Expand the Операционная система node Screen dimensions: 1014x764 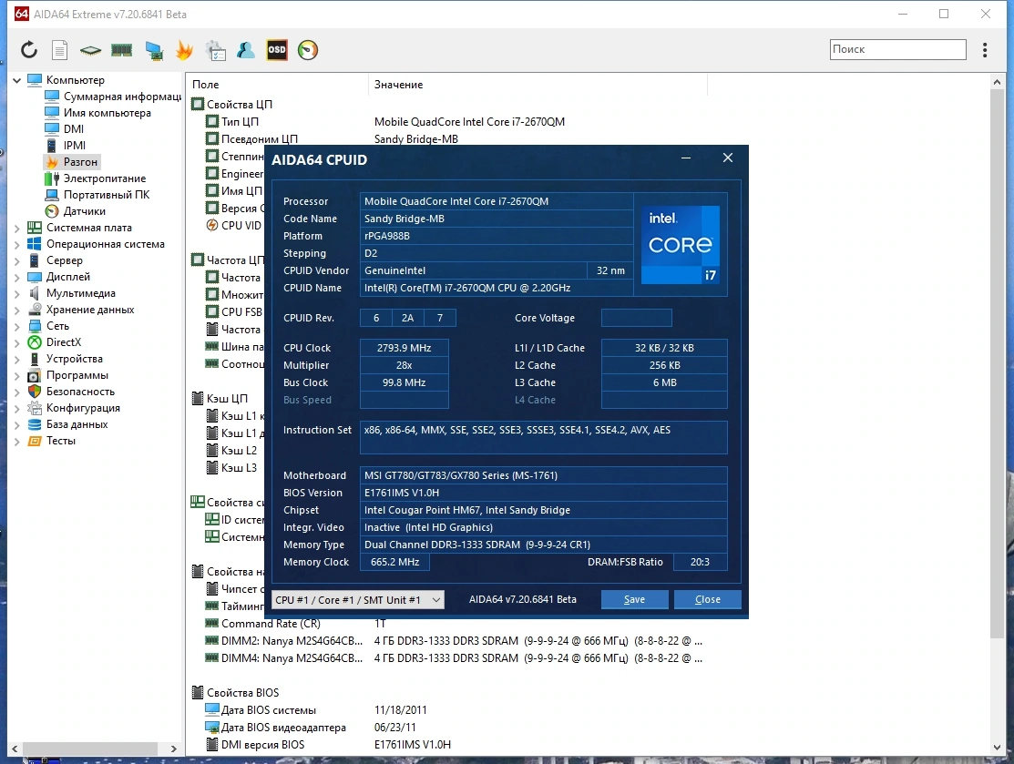coord(16,244)
